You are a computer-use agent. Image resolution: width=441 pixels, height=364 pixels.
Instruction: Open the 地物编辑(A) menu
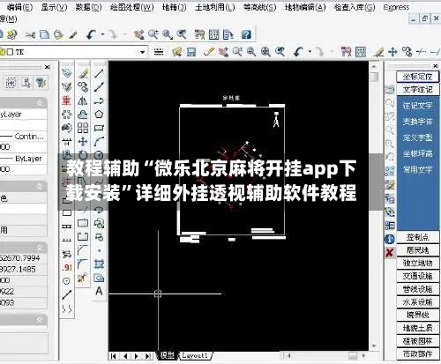coord(305,7)
